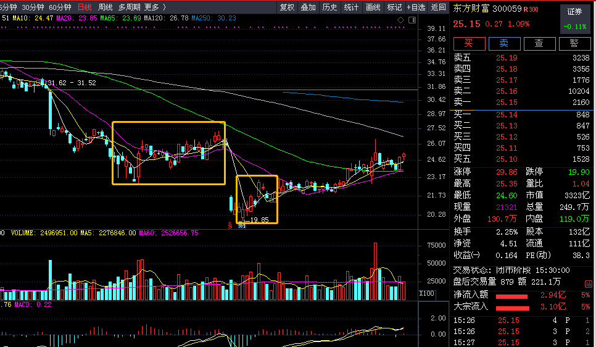Toggle 复权 price adjustment

click(287, 7)
